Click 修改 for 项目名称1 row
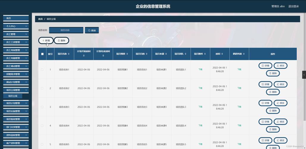 pos(280,66)
